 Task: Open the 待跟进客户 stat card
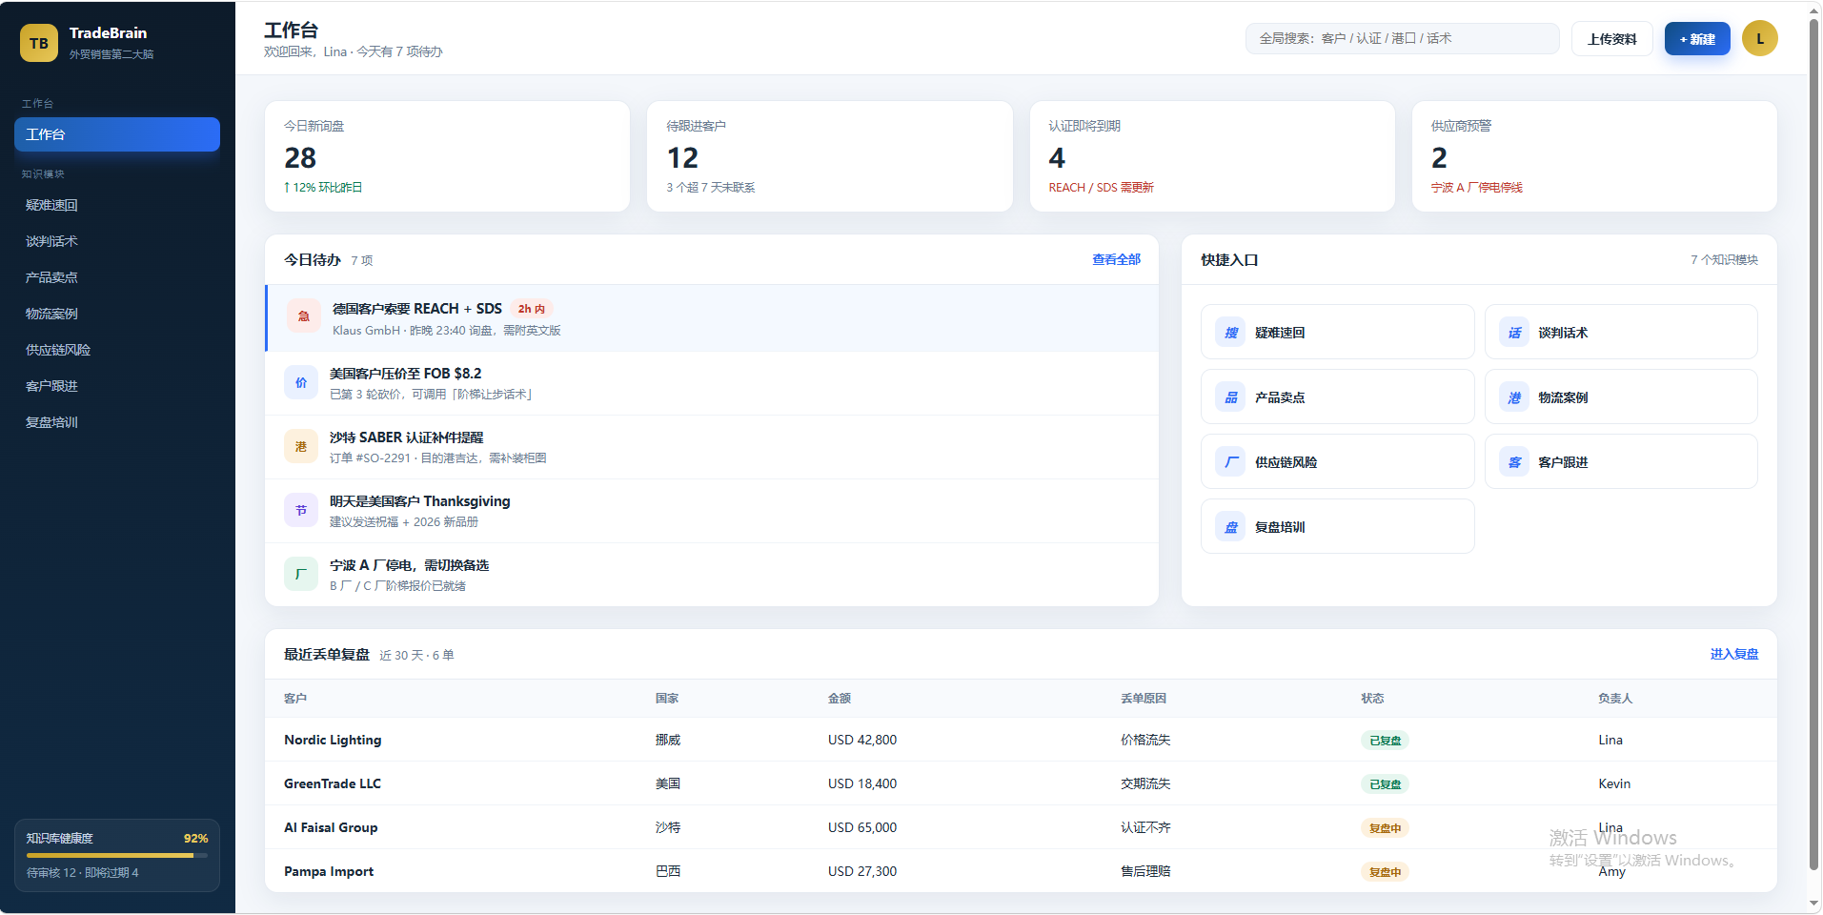coord(829,156)
